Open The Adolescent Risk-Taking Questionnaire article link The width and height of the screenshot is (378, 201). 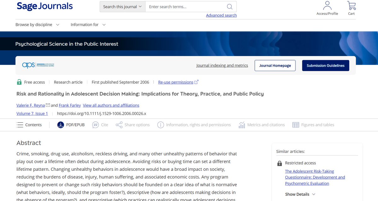tap(315, 177)
